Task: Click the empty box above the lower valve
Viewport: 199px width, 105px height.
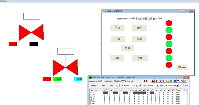Action: click(66, 51)
